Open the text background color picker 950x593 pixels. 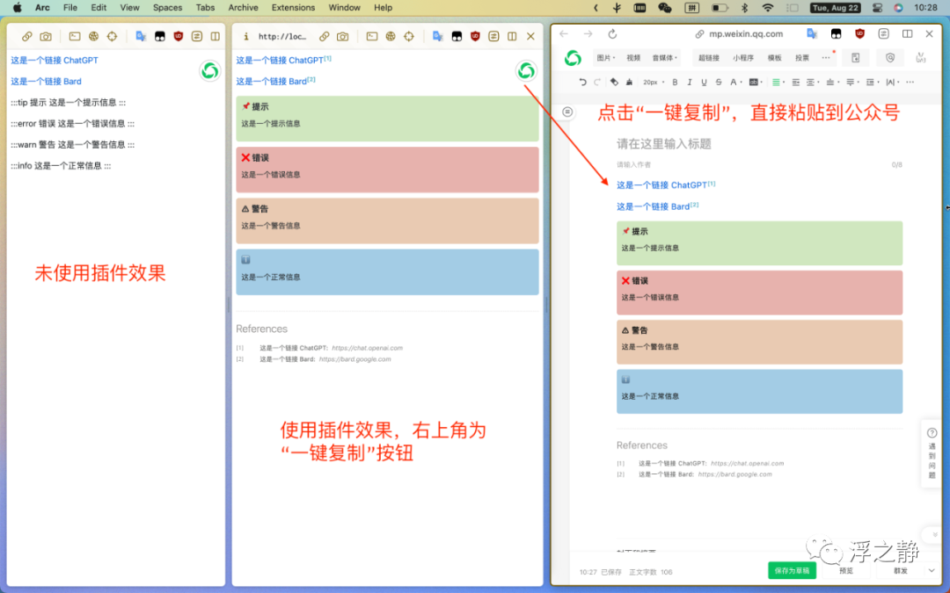pyautogui.click(x=755, y=83)
